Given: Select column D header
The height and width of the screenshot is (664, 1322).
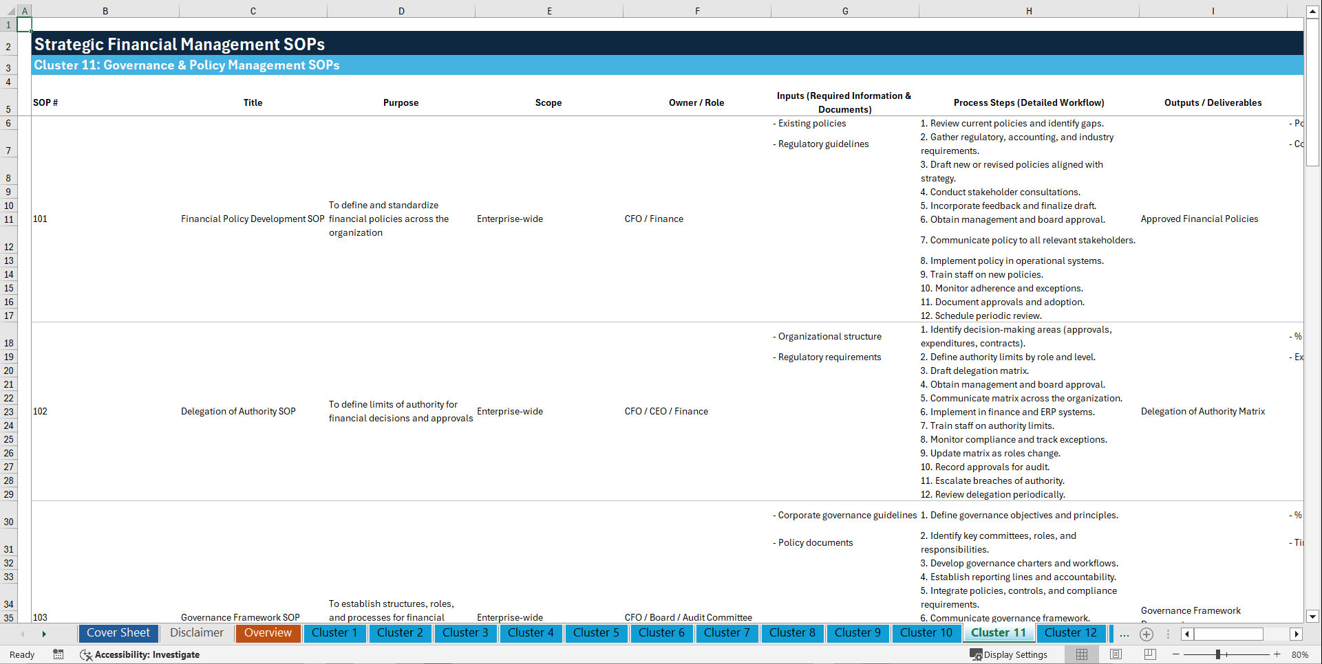Looking at the screenshot, I should pos(401,11).
